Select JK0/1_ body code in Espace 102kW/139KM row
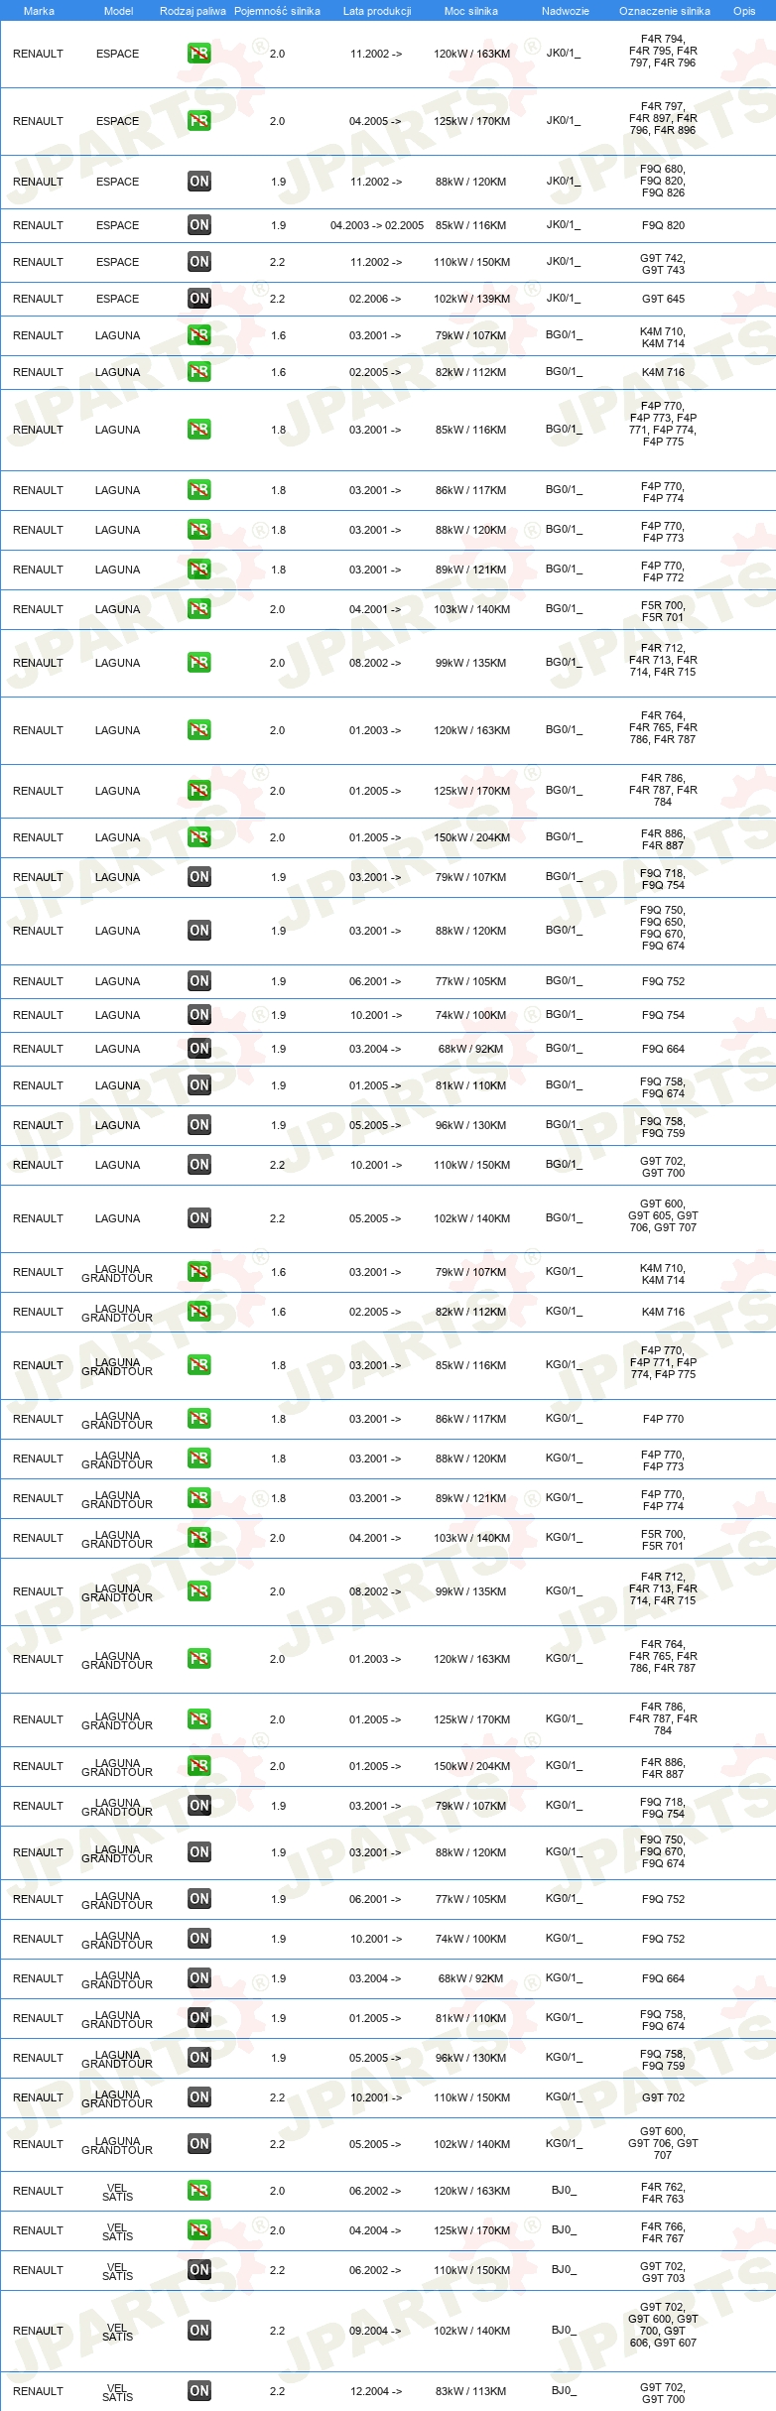The image size is (776, 2411). pyautogui.click(x=564, y=299)
